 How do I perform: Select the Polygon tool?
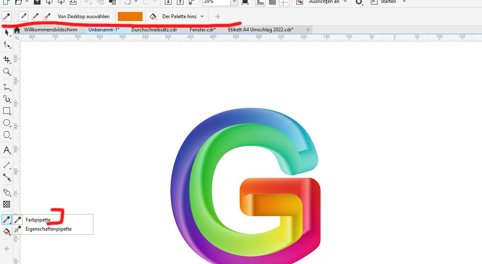tap(7, 134)
